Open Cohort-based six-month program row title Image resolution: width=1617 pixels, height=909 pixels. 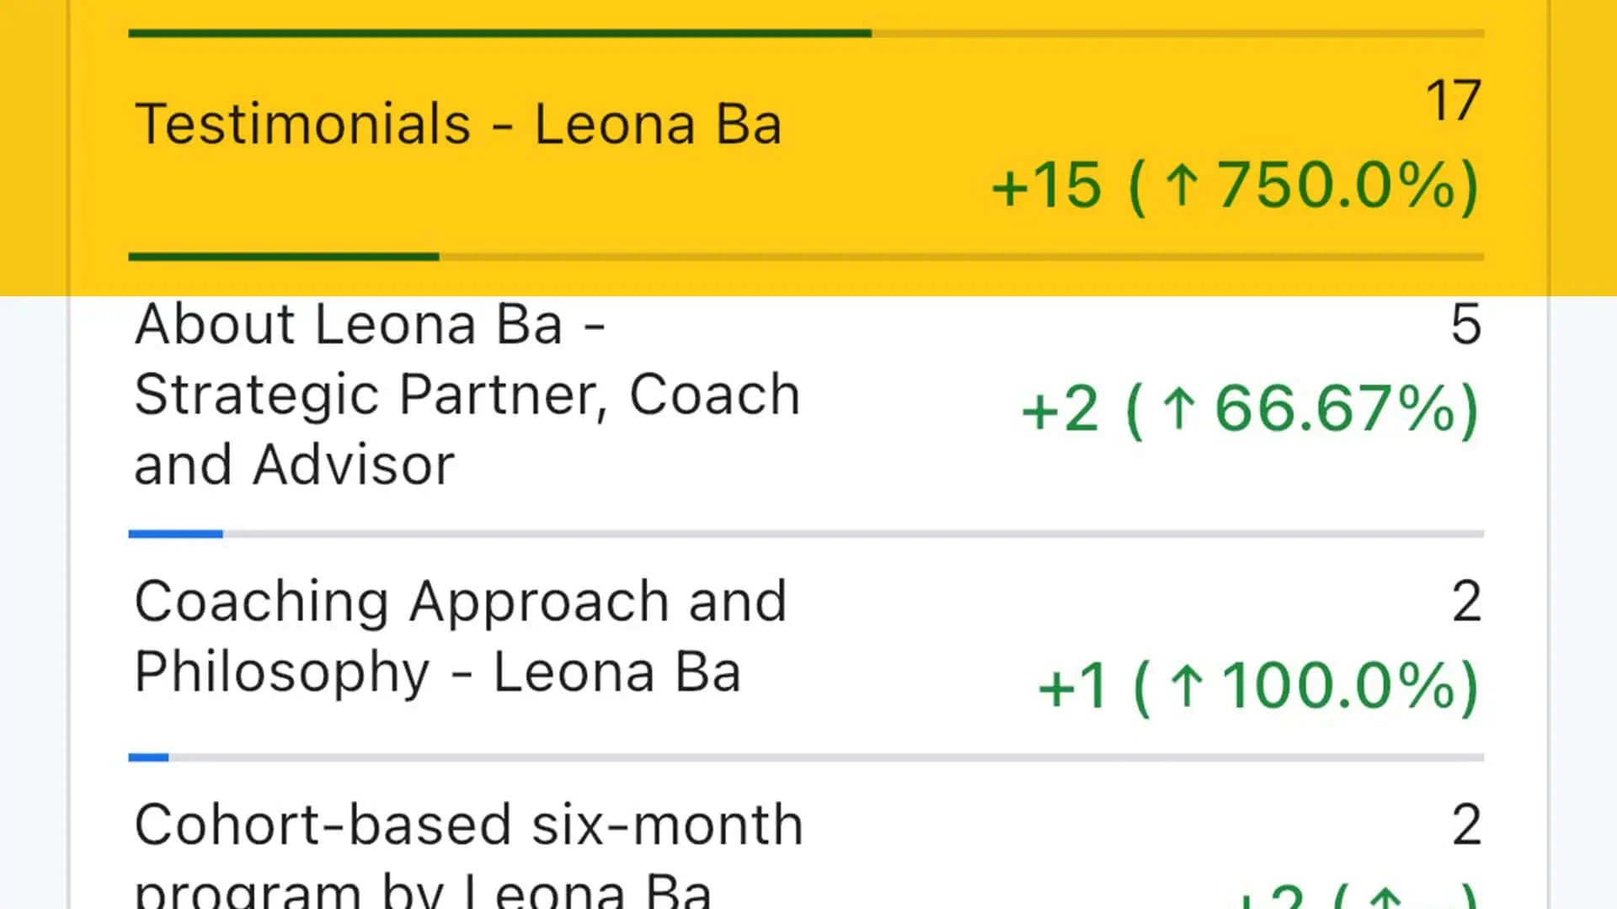(x=468, y=850)
